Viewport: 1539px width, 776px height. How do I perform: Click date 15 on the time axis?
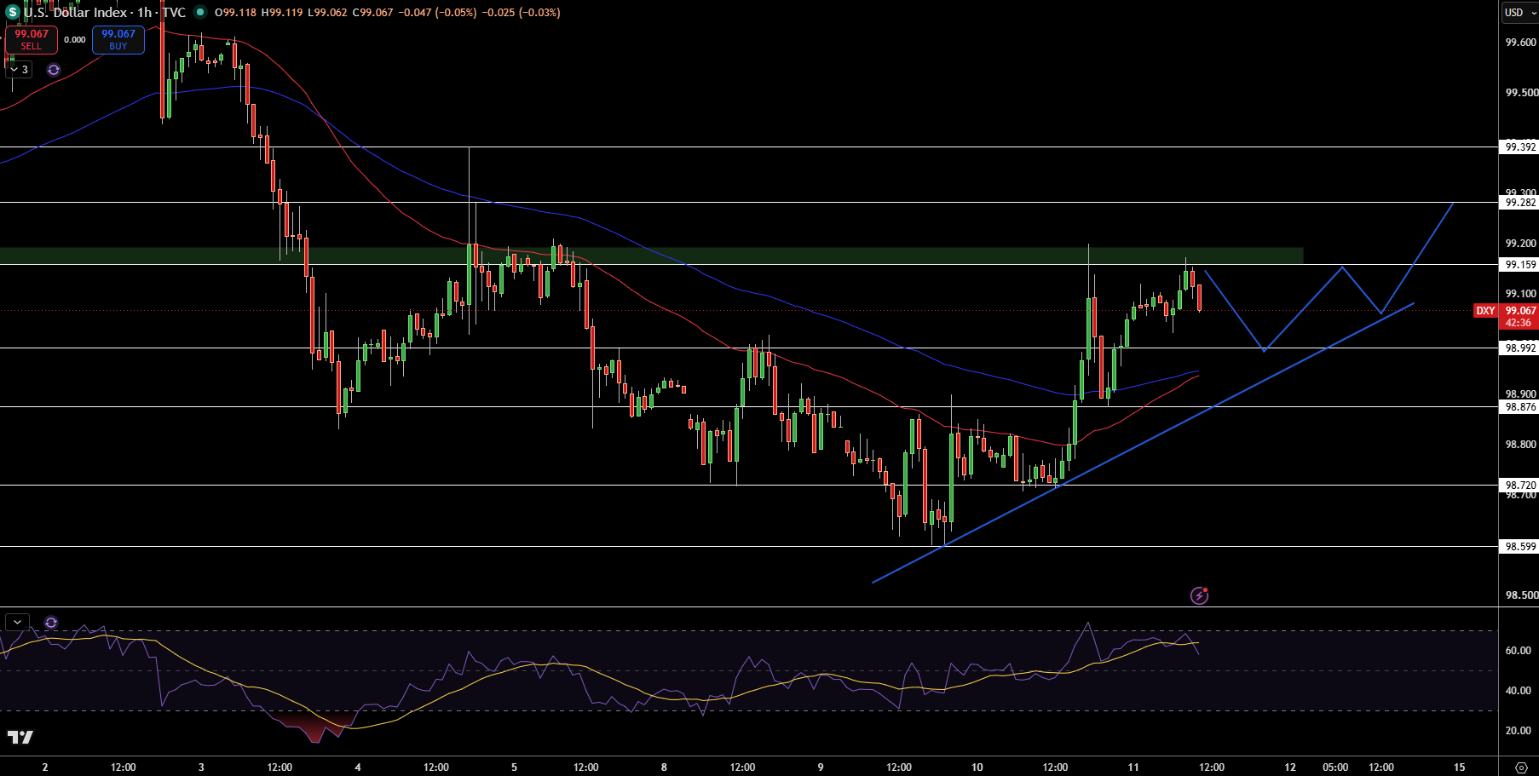pyautogui.click(x=1460, y=767)
